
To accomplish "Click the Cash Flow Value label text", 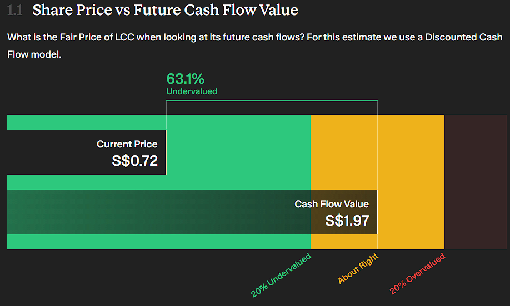I will (x=332, y=204).
